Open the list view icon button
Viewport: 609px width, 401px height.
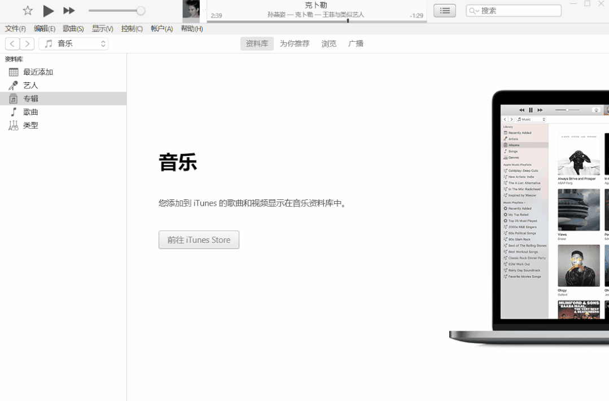(x=445, y=11)
